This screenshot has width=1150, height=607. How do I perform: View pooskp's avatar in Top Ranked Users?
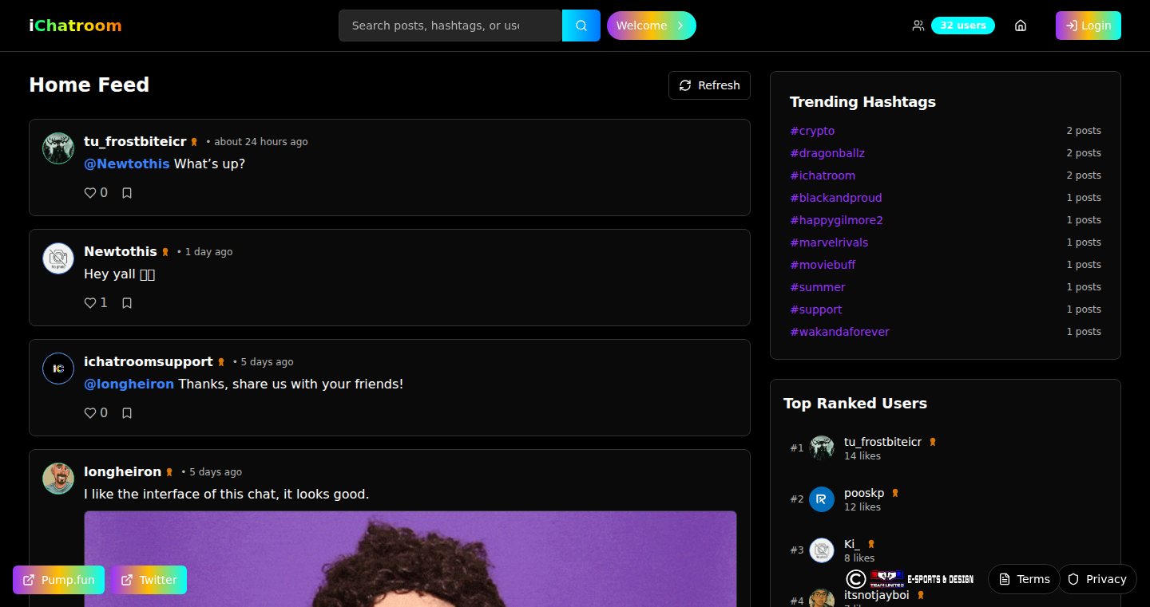pos(822,499)
